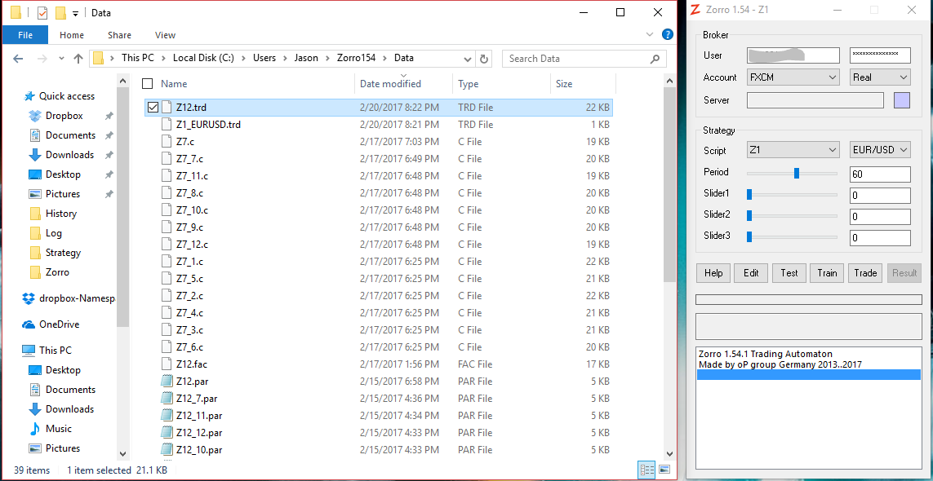Switch to details view layout icon
Screen dimensions: 933x481
point(647,470)
